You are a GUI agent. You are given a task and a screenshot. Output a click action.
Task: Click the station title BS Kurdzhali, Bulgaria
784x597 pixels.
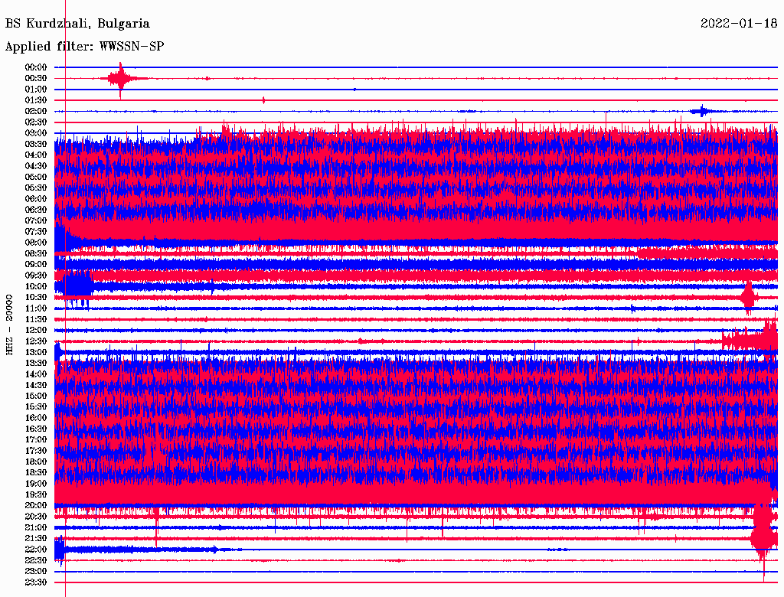point(77,24)
